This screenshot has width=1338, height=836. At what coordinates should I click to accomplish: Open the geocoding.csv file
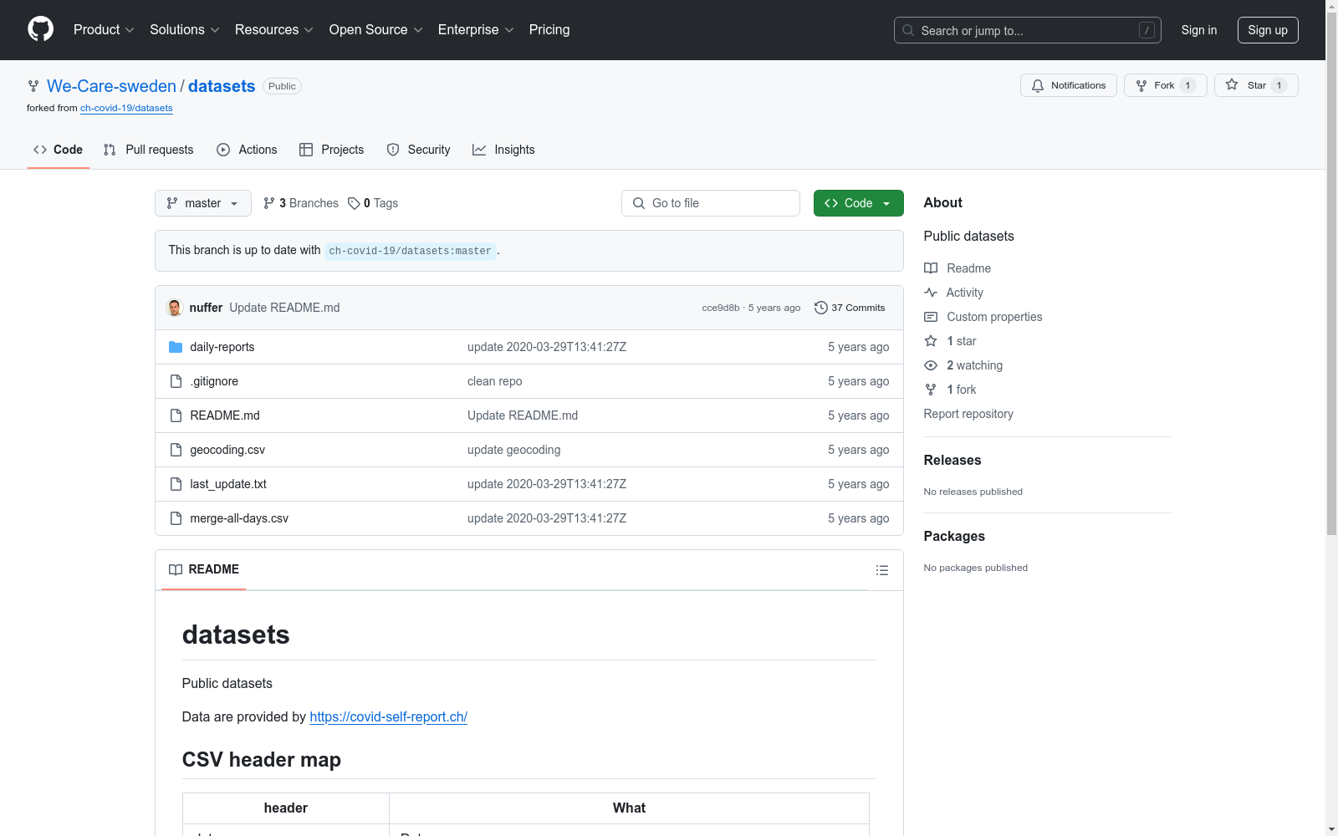tap(227, 450)
